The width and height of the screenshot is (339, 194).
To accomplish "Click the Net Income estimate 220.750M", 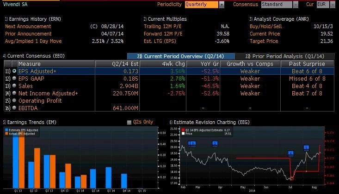I will pyautogui.click(x=125, y=93).
